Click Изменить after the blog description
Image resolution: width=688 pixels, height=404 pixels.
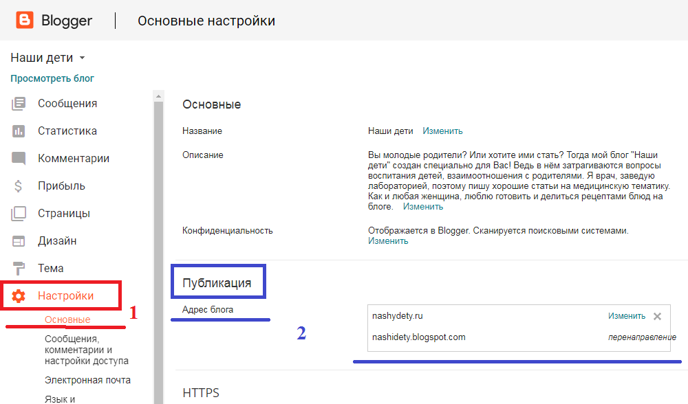tap(423, 206)
